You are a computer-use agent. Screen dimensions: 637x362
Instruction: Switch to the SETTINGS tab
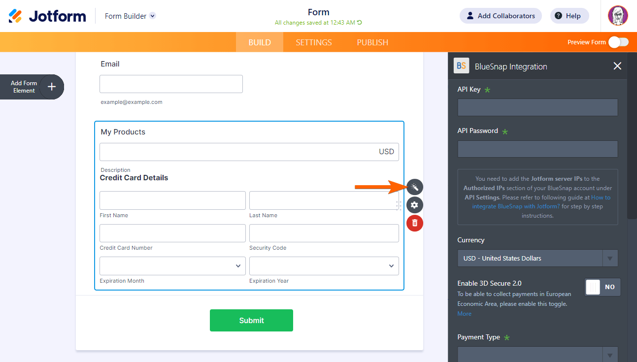point(314,42)
